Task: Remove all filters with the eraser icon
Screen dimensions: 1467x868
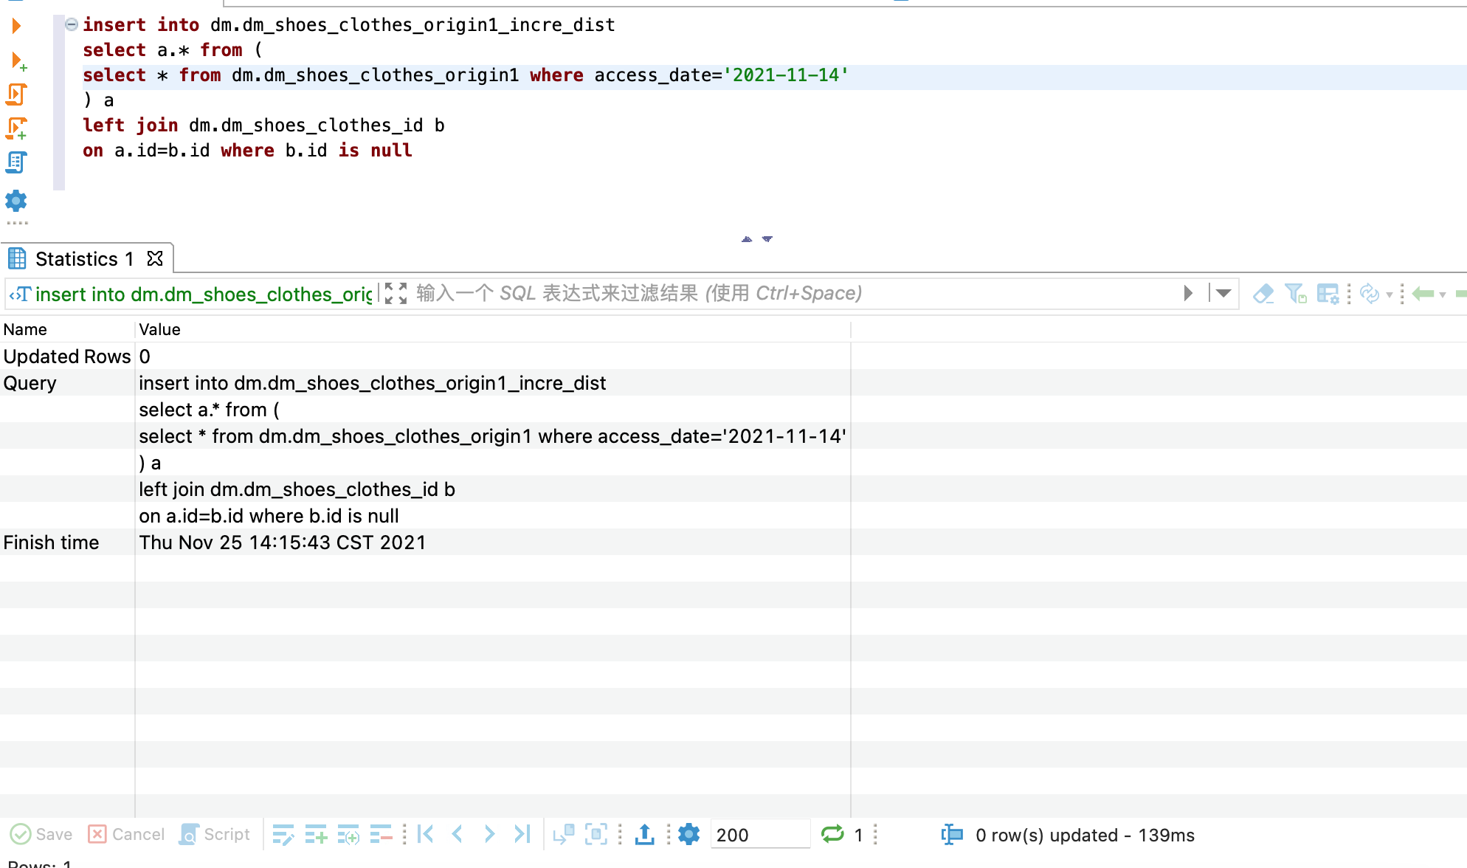Action: coord(1263,294)
